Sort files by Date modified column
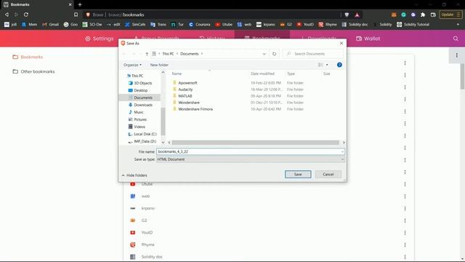This screenshot has height=262, width=465. 262,74
